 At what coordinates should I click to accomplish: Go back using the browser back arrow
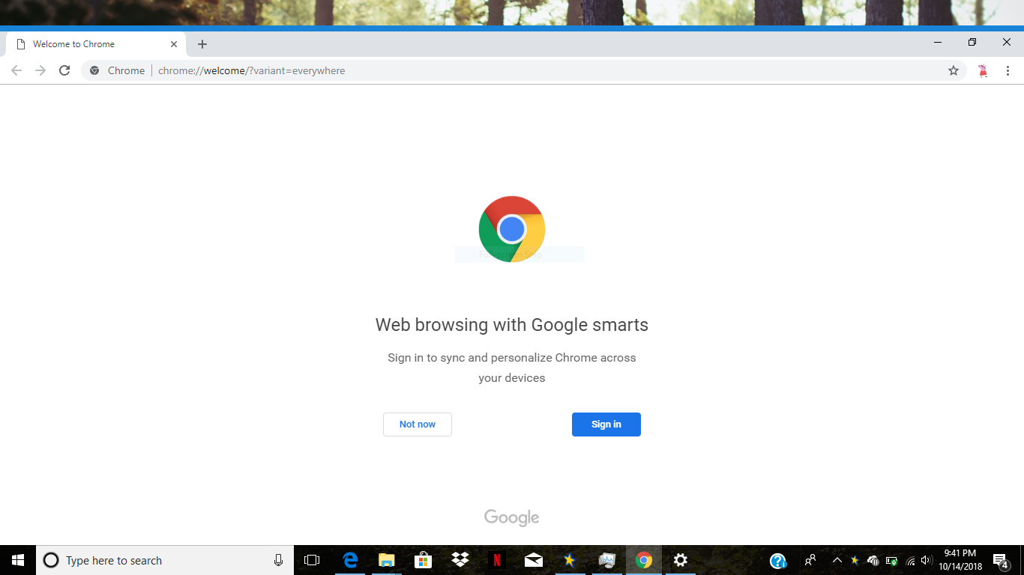pyautogui.click(x=16, y=70)
